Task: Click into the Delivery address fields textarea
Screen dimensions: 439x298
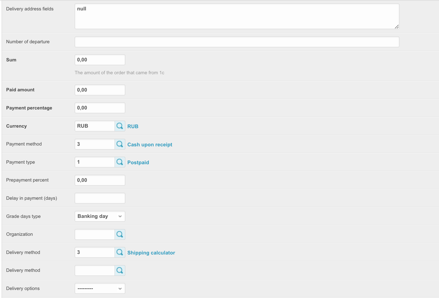Action: pyautogui.click(x=237, y=16)
